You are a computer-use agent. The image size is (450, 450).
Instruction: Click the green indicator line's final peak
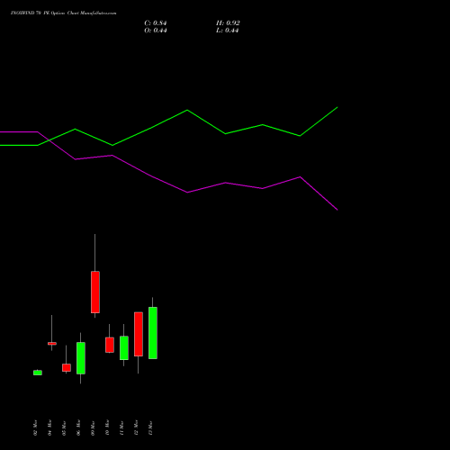(x=337, y=107)
